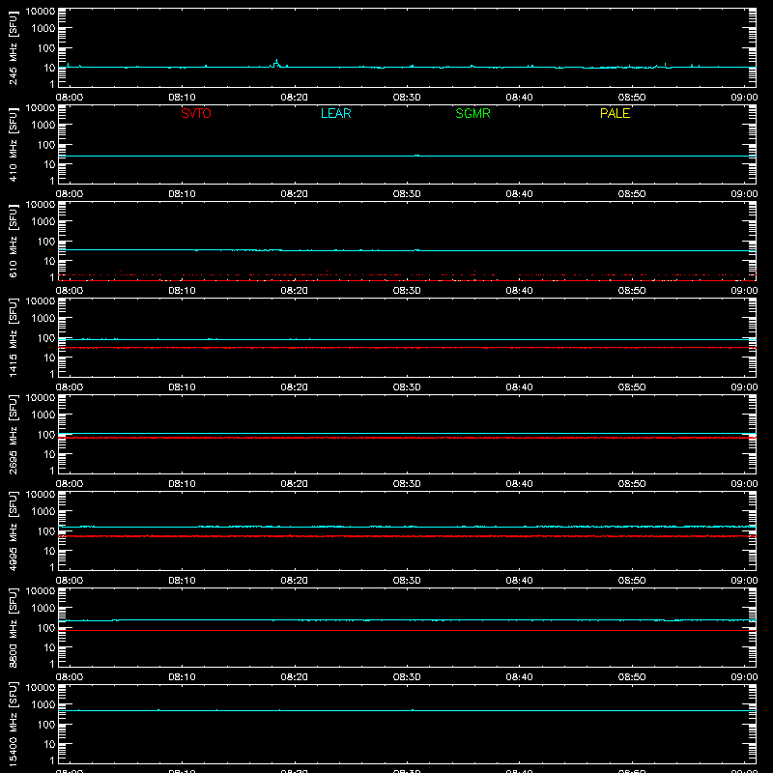Click the 10 tick label on 610 MHz axis

tap(49, 261)
